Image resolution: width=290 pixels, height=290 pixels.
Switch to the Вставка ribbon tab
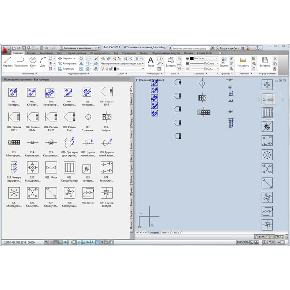[x=31, y=53]
